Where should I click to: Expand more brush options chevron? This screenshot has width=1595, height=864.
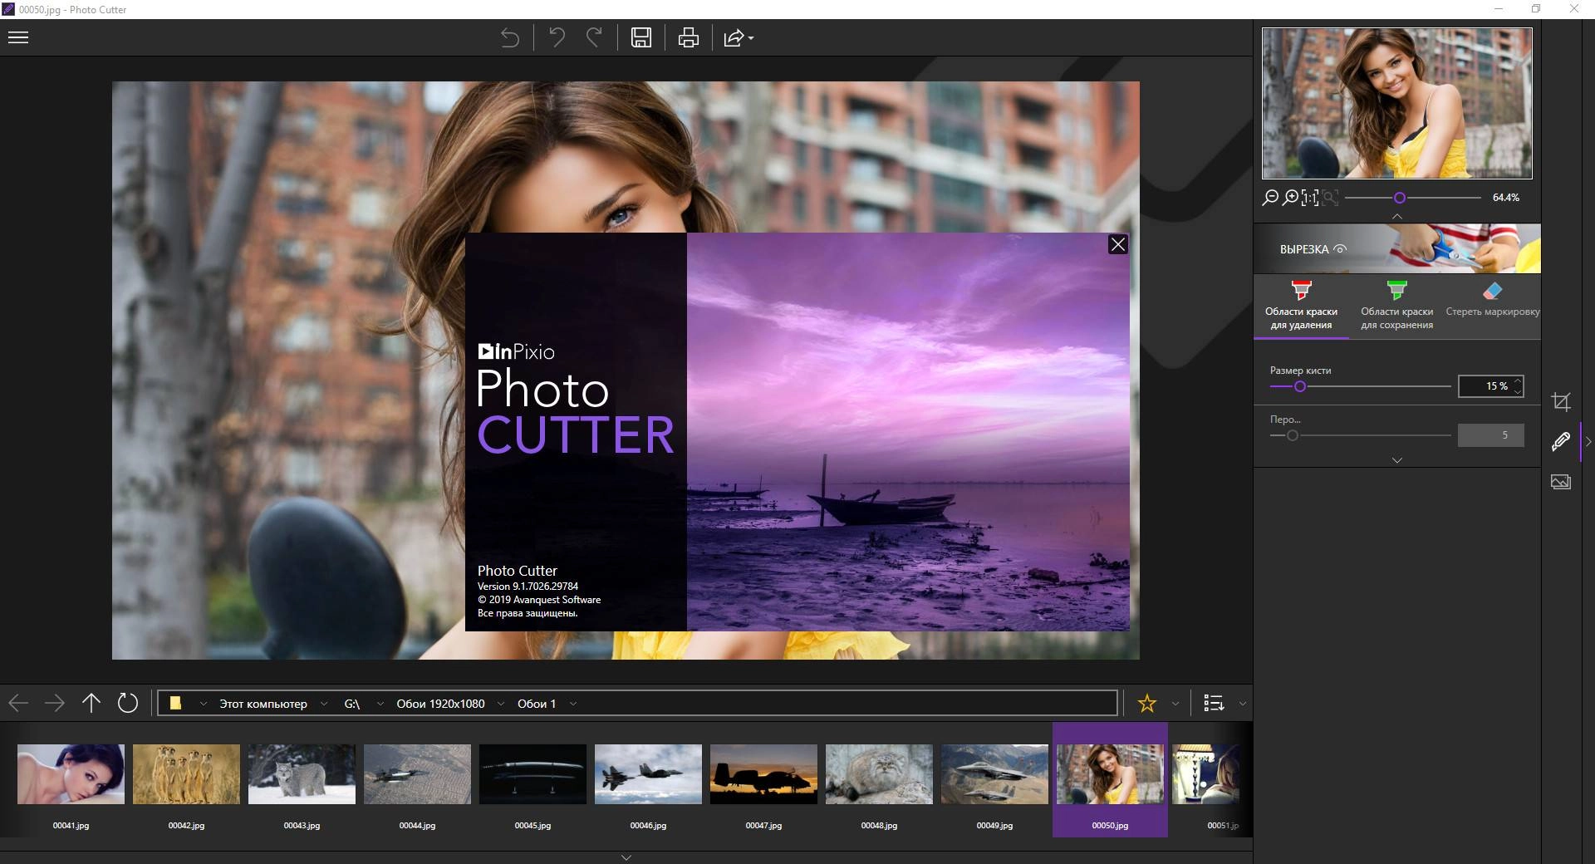tap(1397, 460)
